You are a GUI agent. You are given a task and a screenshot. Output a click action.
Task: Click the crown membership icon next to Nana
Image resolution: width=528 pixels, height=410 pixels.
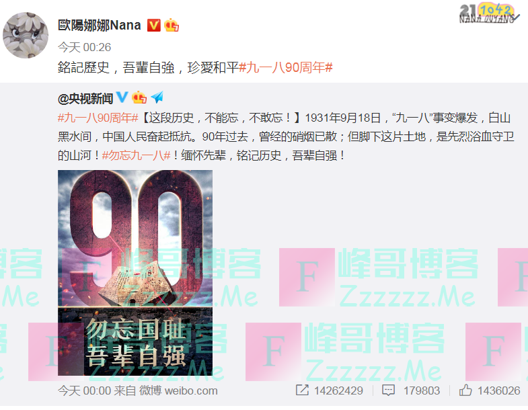(x=172, y=26)
